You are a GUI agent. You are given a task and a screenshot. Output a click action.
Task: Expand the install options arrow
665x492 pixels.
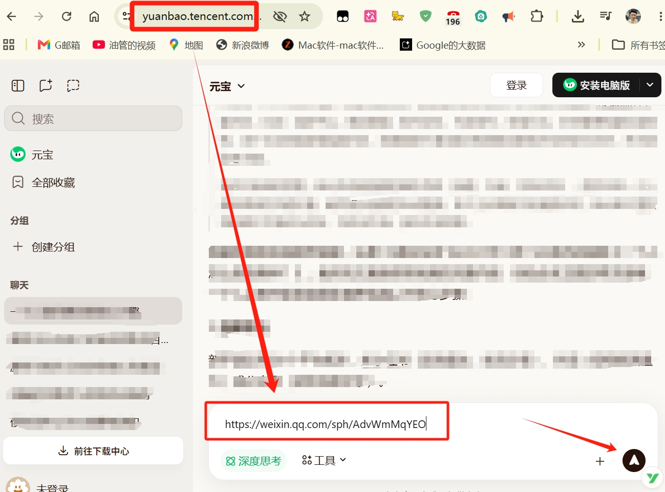coord(650,85)
